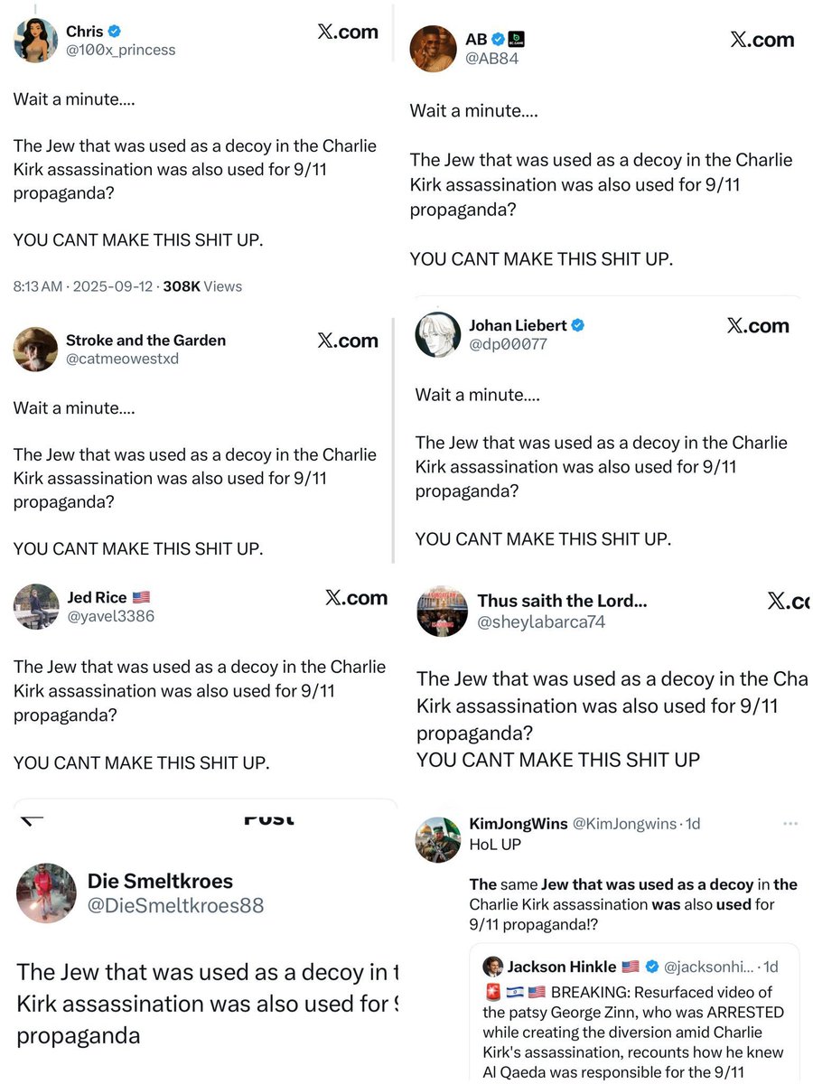
Task: Click the 8:13 AM post timestamp
Action: (38, 286)
